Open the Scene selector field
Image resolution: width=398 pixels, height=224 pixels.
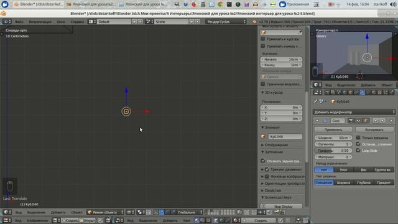pyautogui.click(x=172, y=22)
